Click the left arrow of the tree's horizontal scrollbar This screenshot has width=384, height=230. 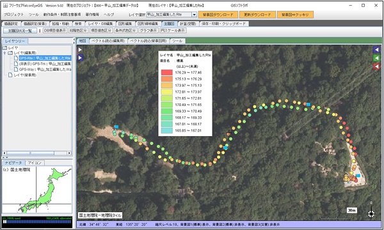pyautogui.click(x=4, y=153)
